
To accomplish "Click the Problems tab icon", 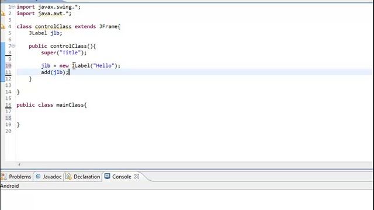I will 4,176.
